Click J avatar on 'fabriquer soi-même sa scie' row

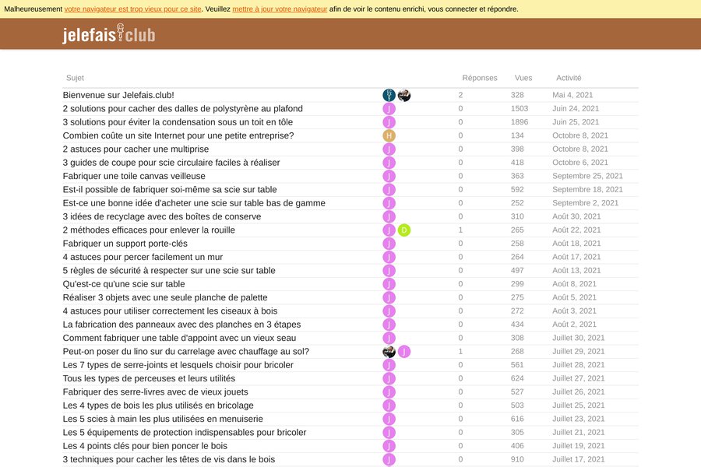tap(389, 189)
